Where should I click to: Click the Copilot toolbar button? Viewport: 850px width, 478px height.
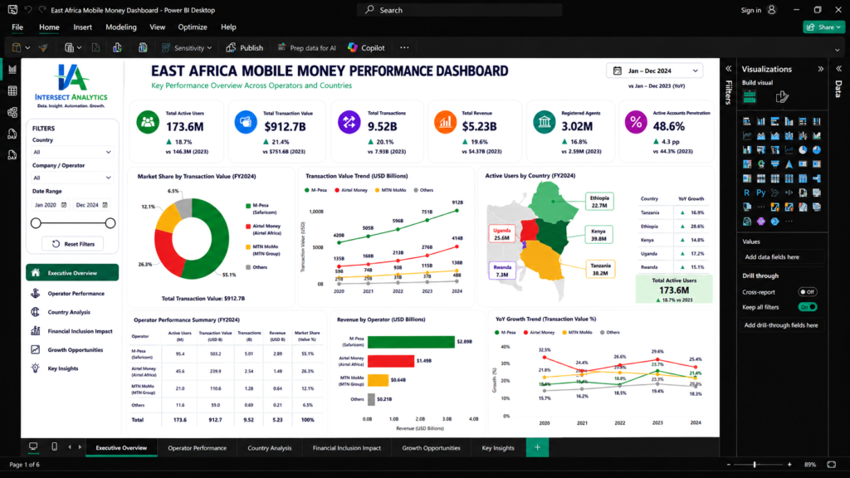[366, 47]
